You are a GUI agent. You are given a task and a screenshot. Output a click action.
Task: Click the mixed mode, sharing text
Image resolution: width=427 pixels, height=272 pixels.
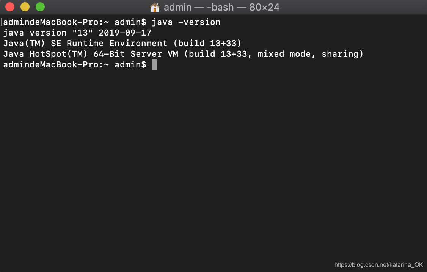click(x=311, y=54)
